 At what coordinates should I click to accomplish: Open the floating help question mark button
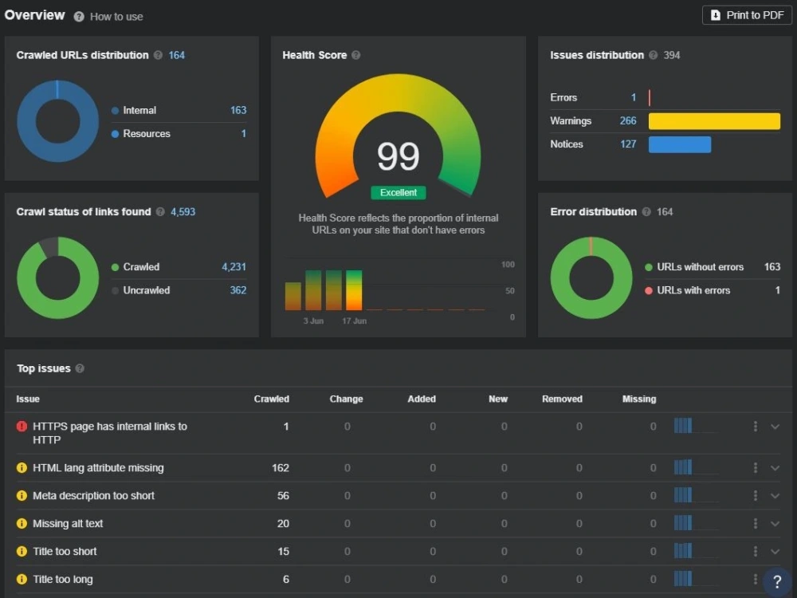coord(778,582)
